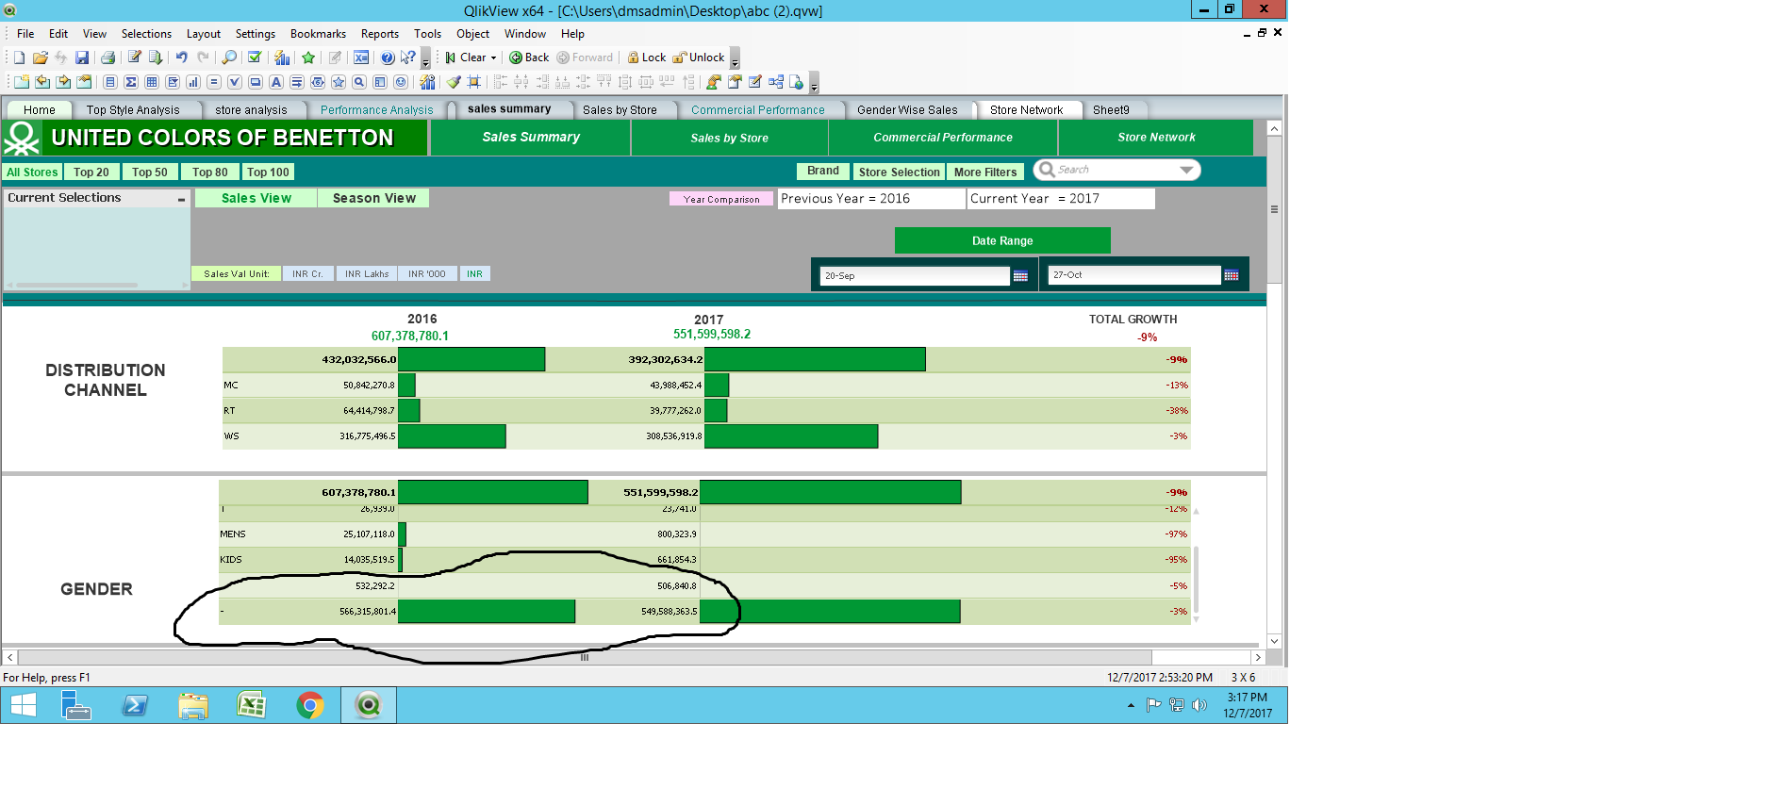Open a document with the folder icon

click(41, 57)
